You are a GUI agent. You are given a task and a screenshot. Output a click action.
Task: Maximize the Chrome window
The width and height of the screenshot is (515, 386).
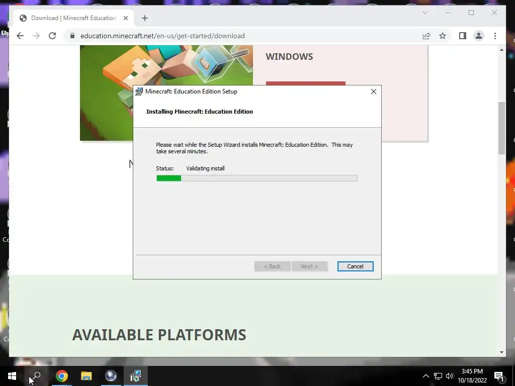pos(471,13)
